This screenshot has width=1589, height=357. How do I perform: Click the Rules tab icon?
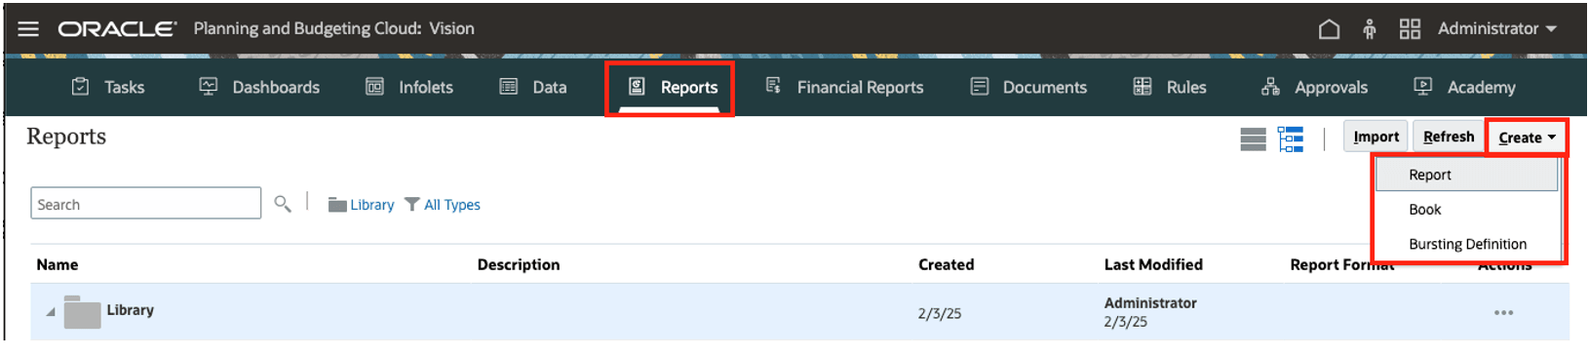coord(1143,86)
